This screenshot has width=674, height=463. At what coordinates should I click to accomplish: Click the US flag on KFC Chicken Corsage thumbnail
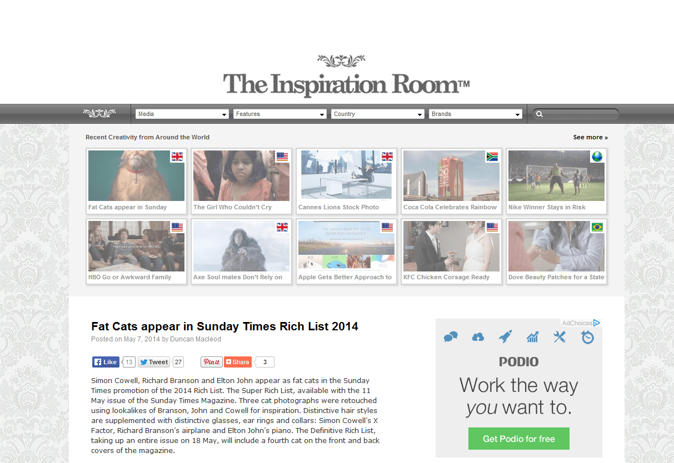[492, 227]
